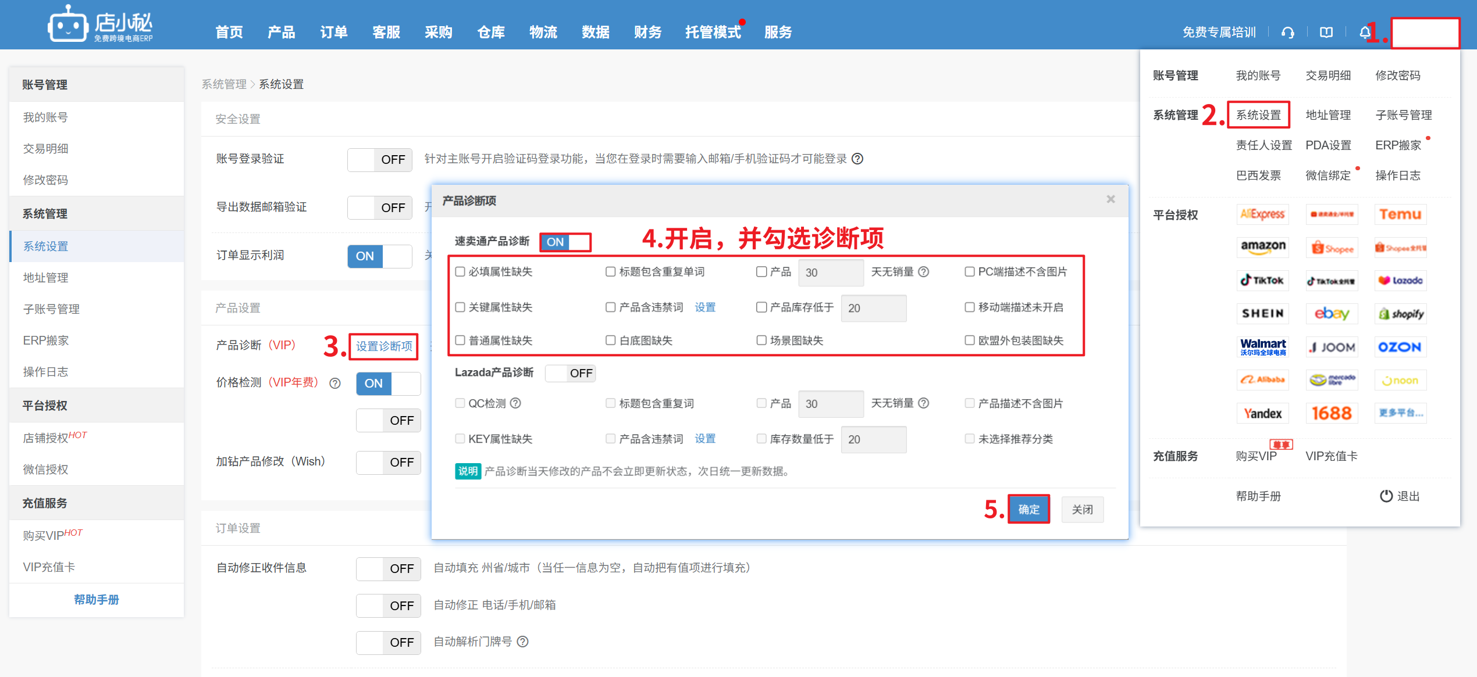Click the customer service headset icon
The image size is (1477, 677).
[x=1288, y=33]
